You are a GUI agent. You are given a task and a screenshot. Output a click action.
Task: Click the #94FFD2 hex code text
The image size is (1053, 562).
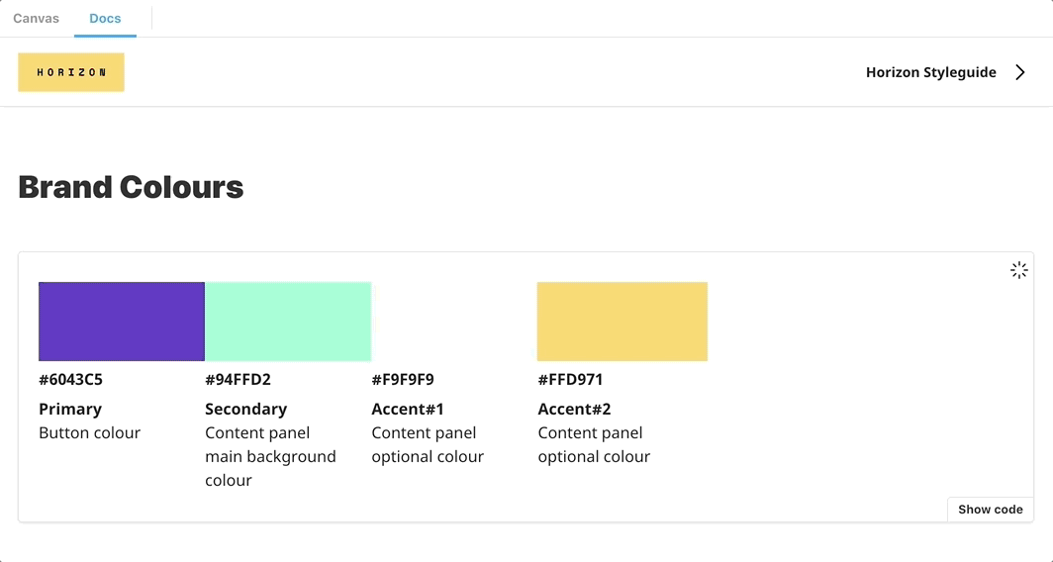tap(238, 380)
